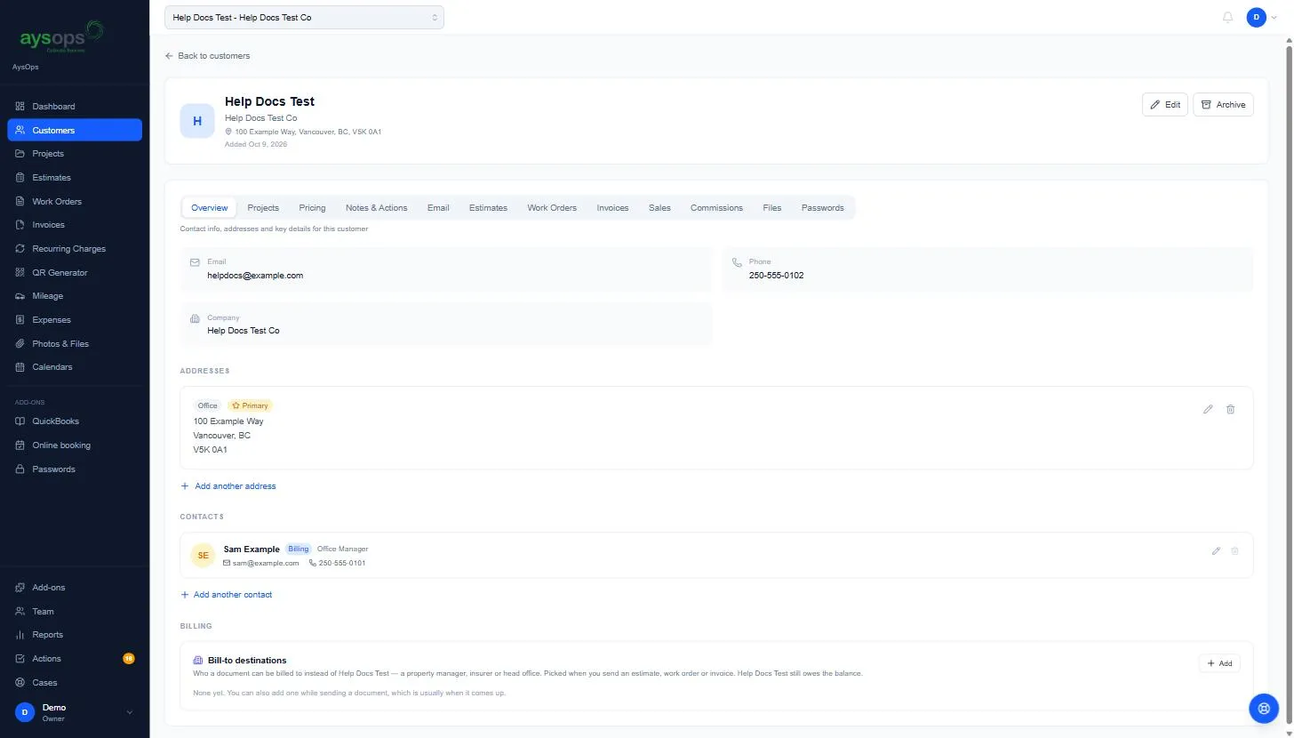This screenshot has height=738, width=1294.
Task: Click the helpdocs@example.com email address
Action: [255, 276]
